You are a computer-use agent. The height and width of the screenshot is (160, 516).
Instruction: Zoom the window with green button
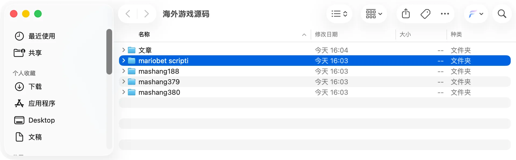(x=38, y=14)
